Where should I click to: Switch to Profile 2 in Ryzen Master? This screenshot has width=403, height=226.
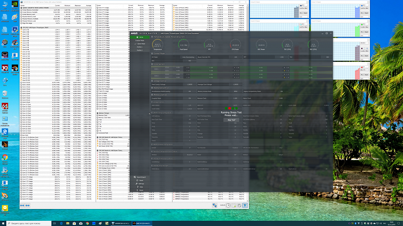140,51
